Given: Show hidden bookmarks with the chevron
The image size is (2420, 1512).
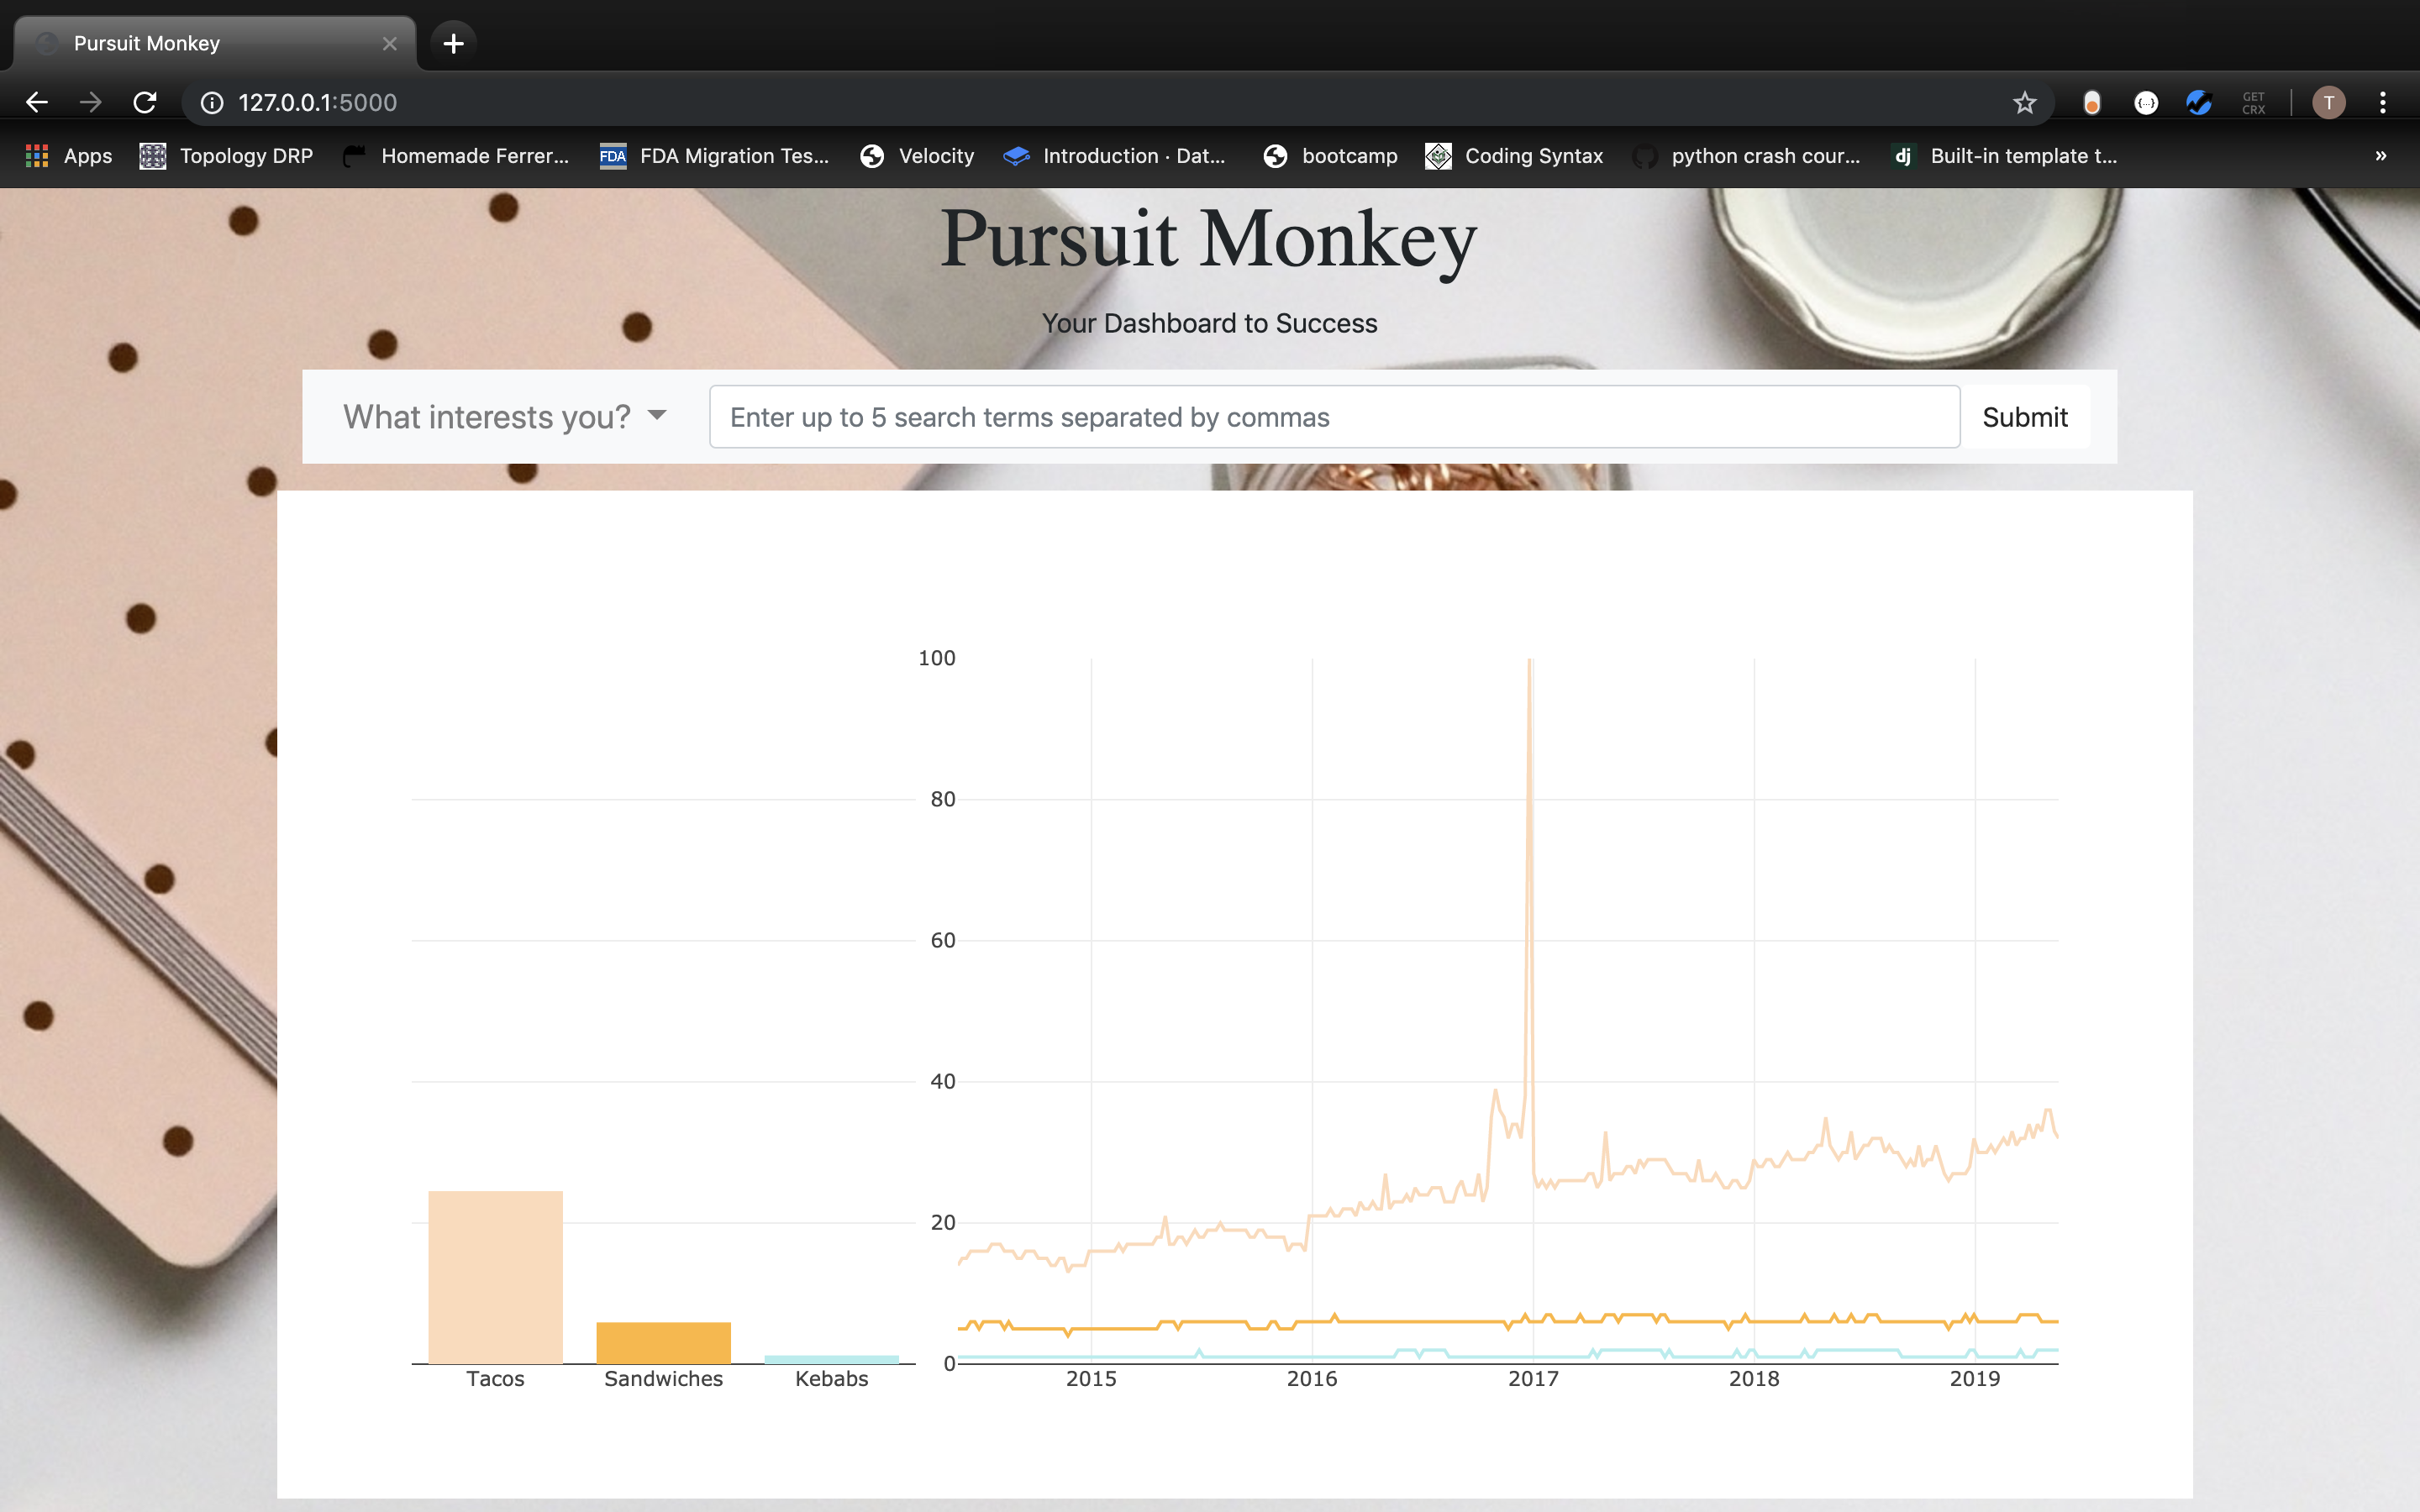Looking at the screenshot, I should coord(2380,156).
